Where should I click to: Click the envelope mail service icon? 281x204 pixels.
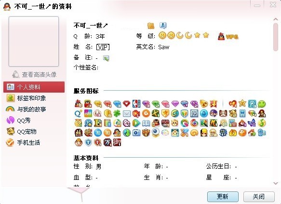coord(126,113)
